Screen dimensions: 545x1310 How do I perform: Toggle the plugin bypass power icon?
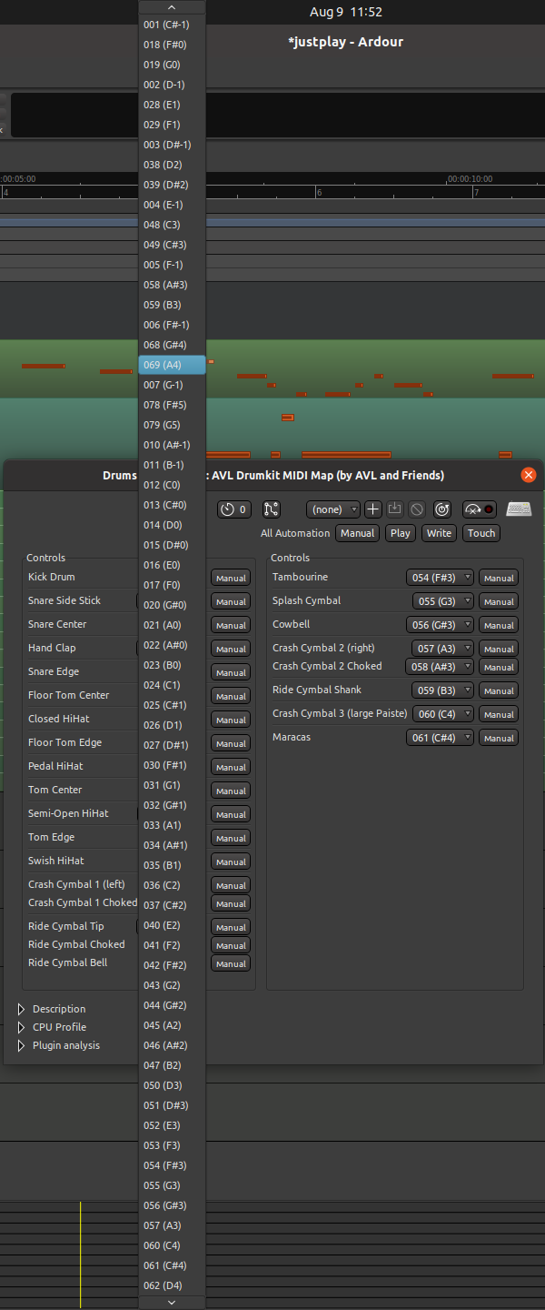click(x=442, y=509)
